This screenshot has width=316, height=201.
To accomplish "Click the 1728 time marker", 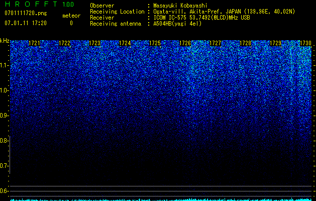I will tap(246, 43).
